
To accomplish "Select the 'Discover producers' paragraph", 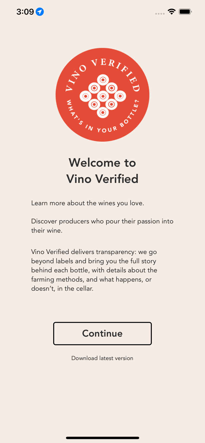I will [102, 226].
